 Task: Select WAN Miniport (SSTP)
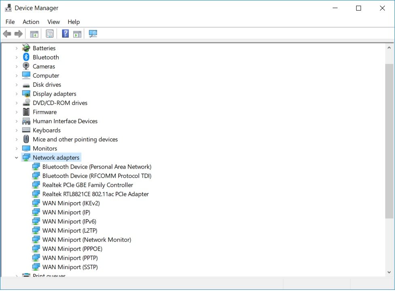pos(70,267)
